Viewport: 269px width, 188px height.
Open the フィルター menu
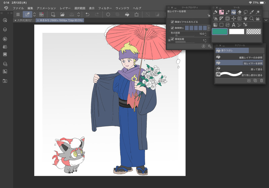105,8
